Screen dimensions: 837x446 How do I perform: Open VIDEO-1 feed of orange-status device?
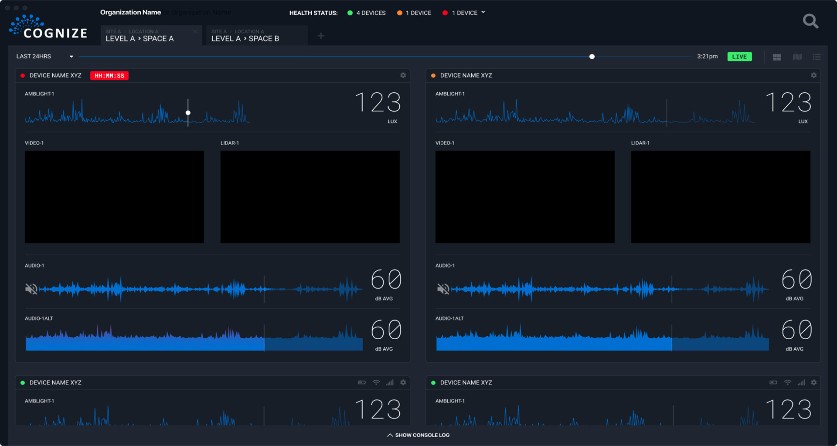pyautogui.click(x=525, y=197)
